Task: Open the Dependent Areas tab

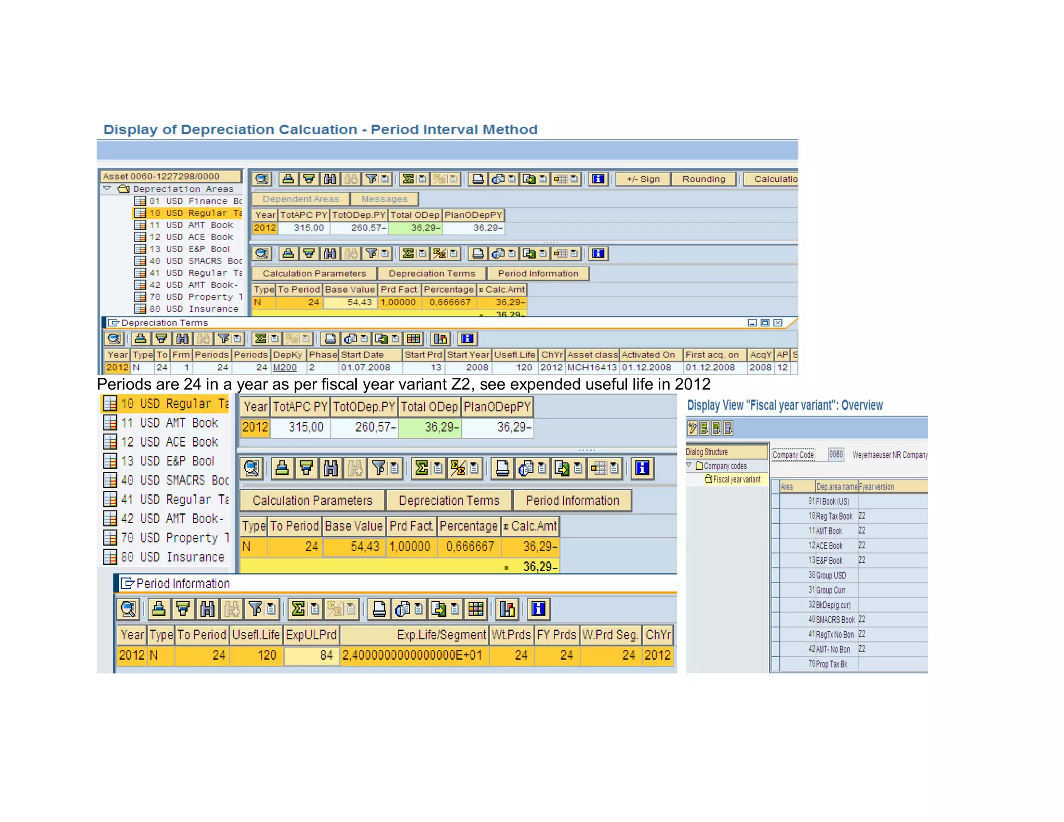Action: click(x=300, y=199)
